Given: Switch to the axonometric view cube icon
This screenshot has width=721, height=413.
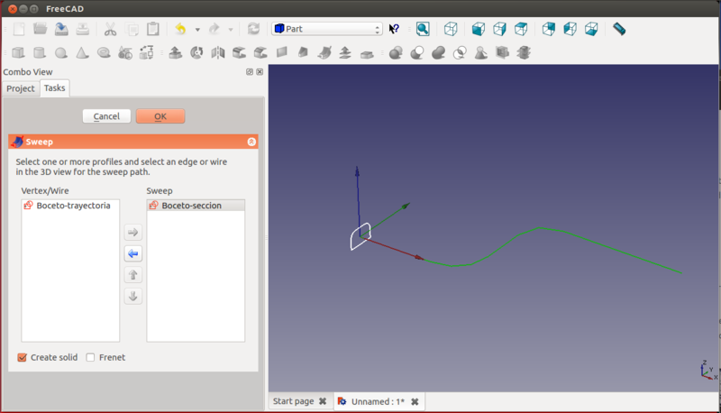Looking at the screenshot, I should pos(451,29).
